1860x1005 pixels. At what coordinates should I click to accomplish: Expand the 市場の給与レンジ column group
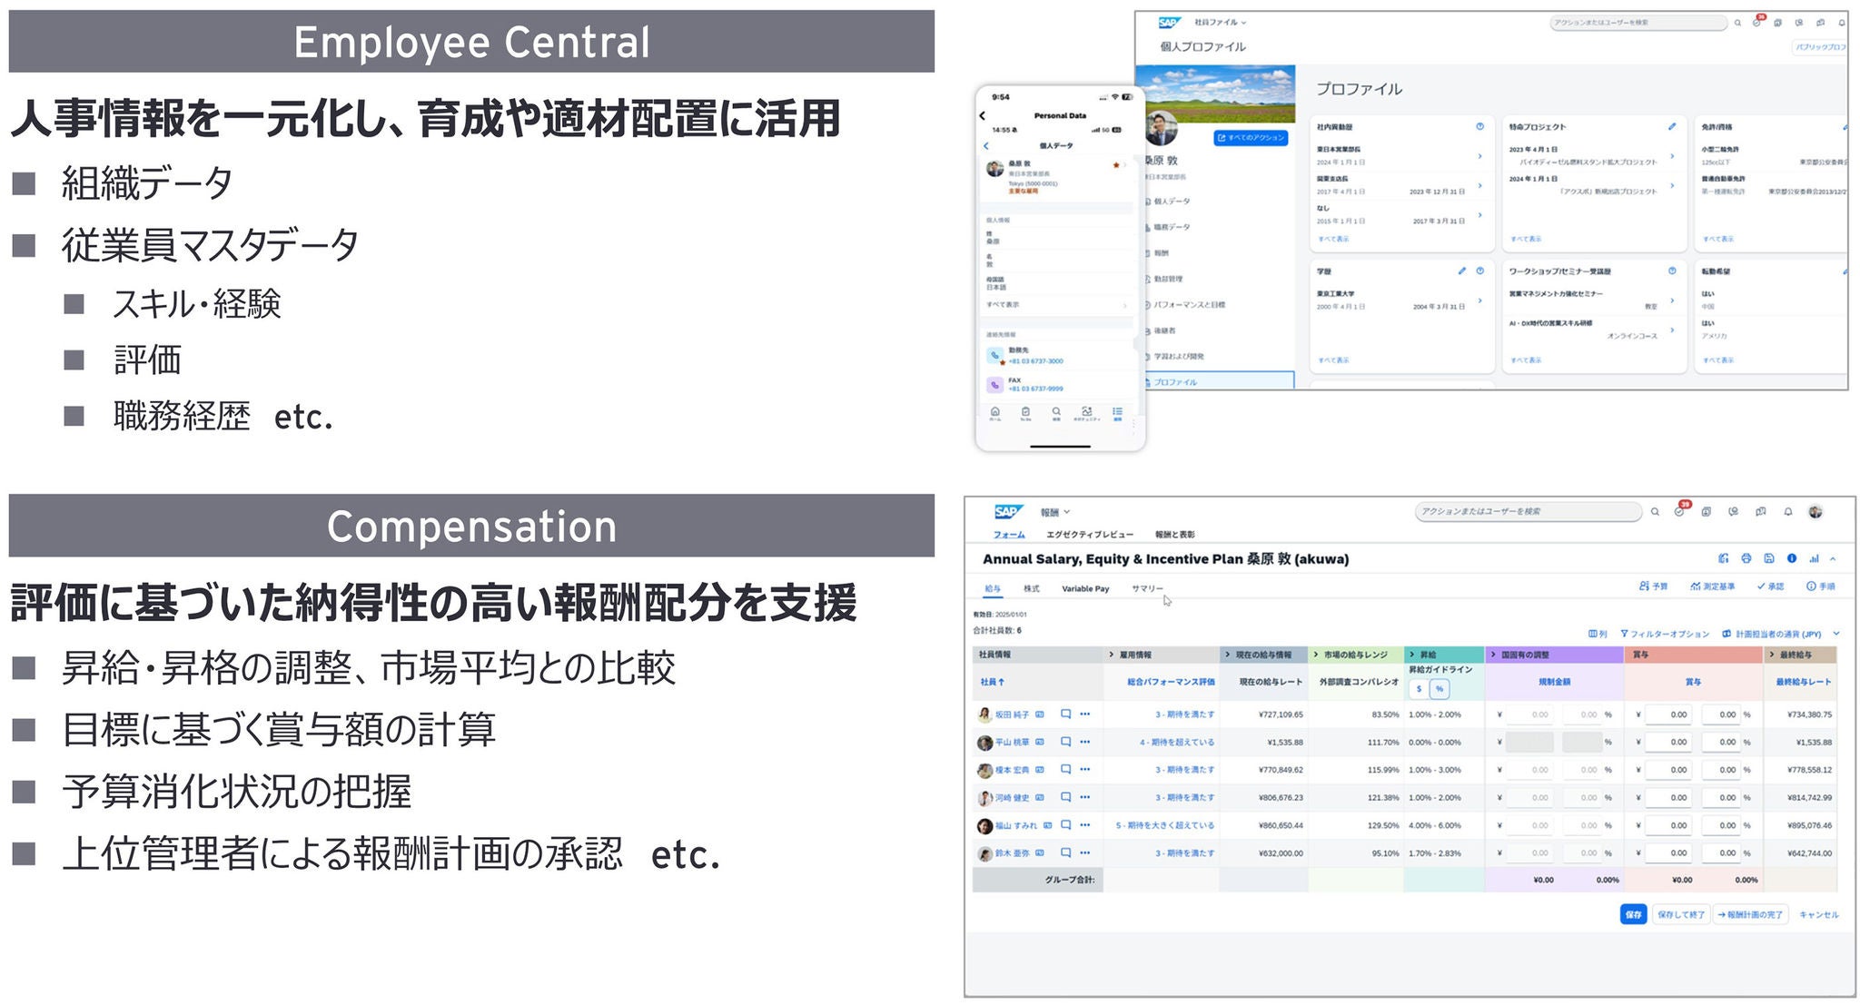point(1316,655)
